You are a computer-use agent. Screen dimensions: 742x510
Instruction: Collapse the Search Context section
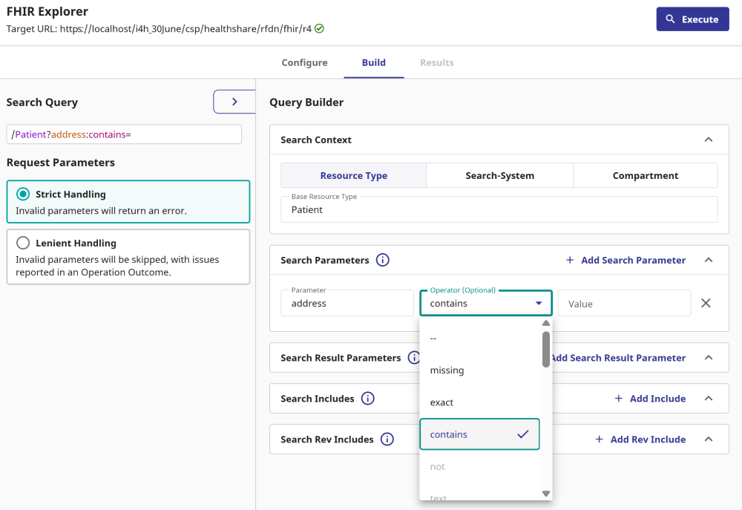click(709, 140)
